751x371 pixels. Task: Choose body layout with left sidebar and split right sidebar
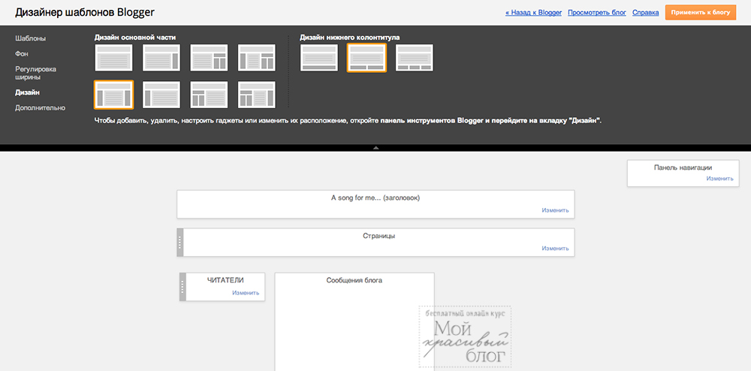coord(257,57)
